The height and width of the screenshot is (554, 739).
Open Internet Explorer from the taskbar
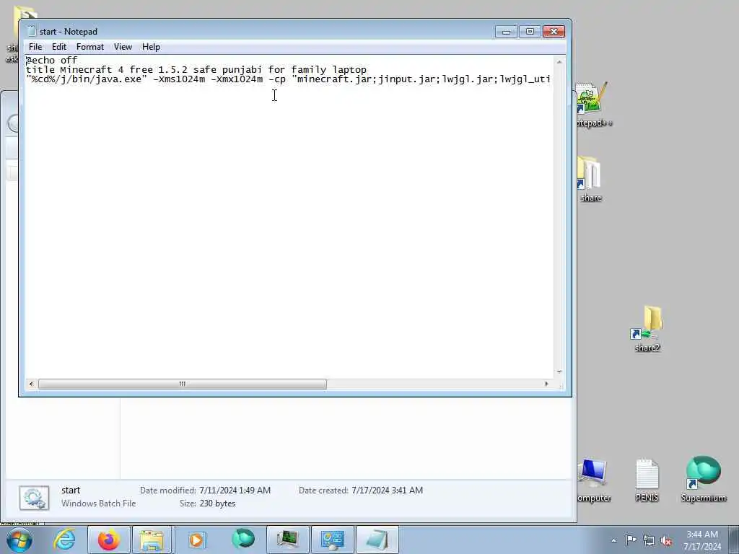64,540
